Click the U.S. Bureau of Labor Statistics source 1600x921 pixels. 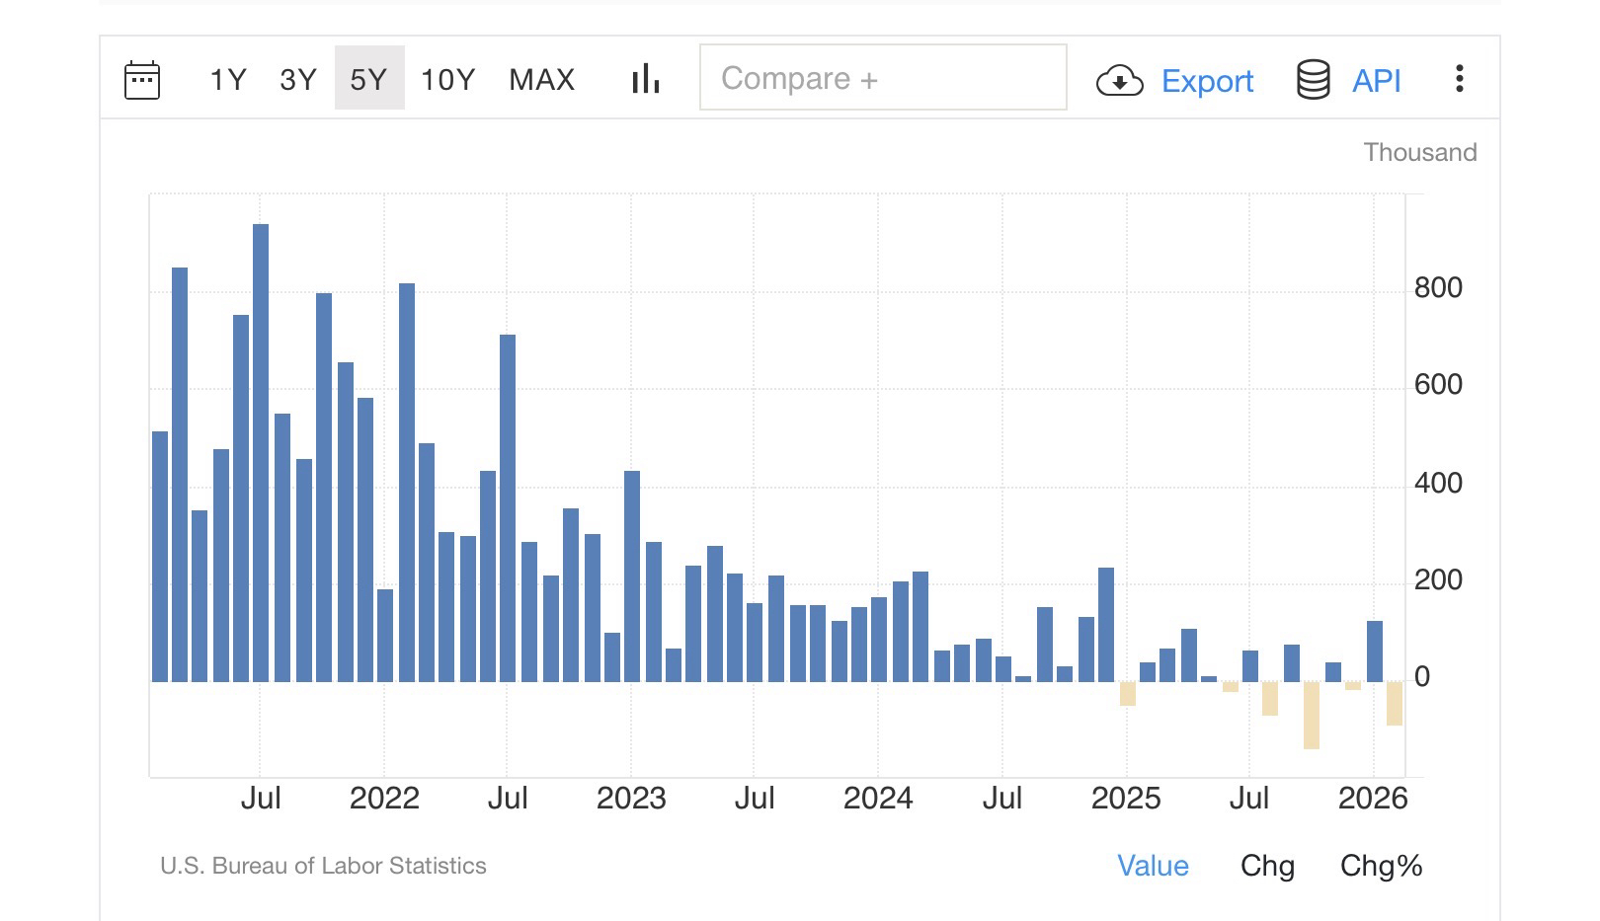click(323, 866)
